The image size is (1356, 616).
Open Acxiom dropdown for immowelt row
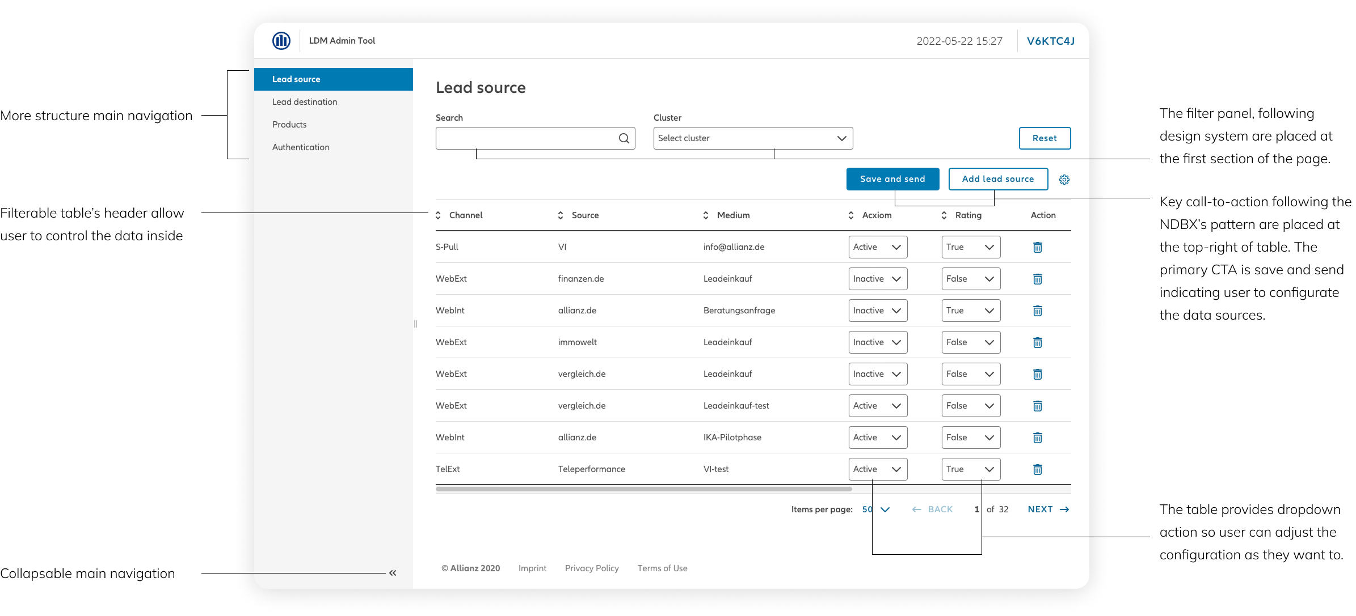click(x=878, y=342)
